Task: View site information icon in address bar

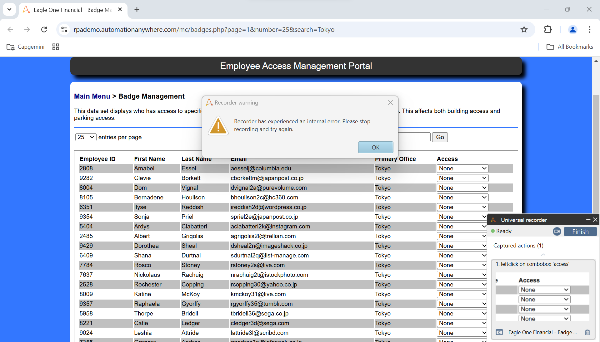Action: (x=64, y=30)
